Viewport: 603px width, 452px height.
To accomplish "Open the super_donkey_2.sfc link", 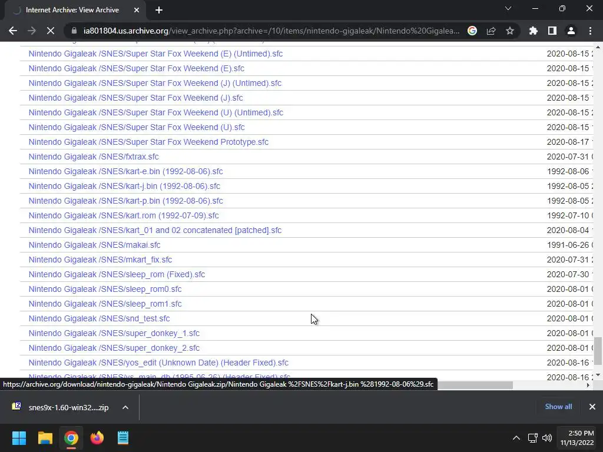I will pyautogui.click(x=114, y=348).
